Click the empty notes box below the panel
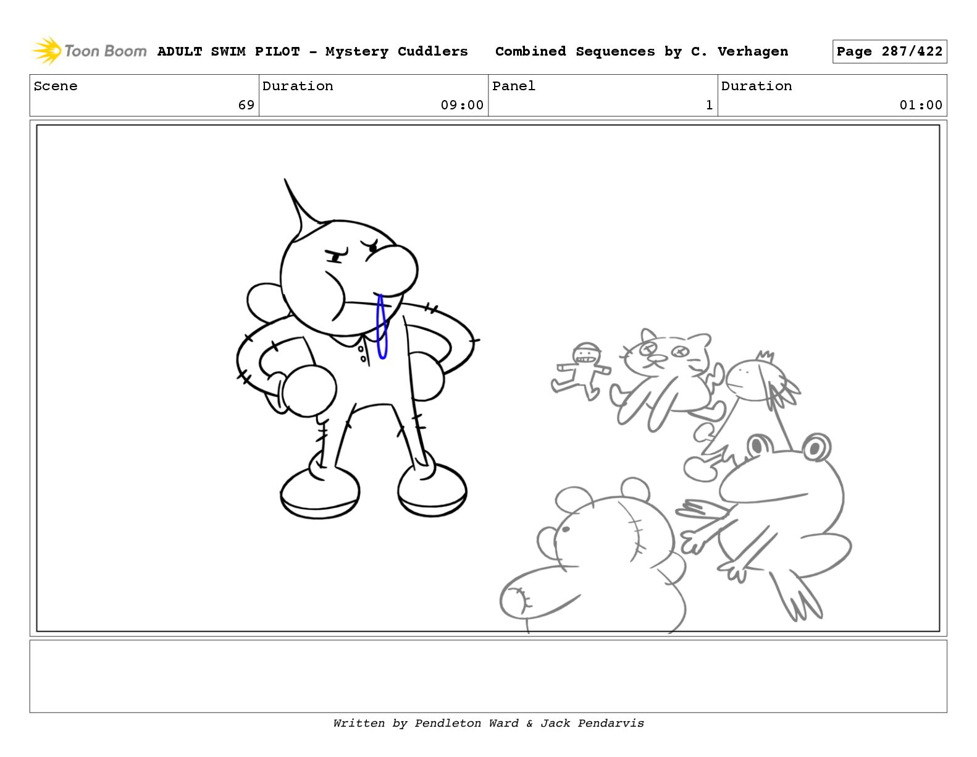Viewport: 977px width, 757px height. click(x=488, y=676)
